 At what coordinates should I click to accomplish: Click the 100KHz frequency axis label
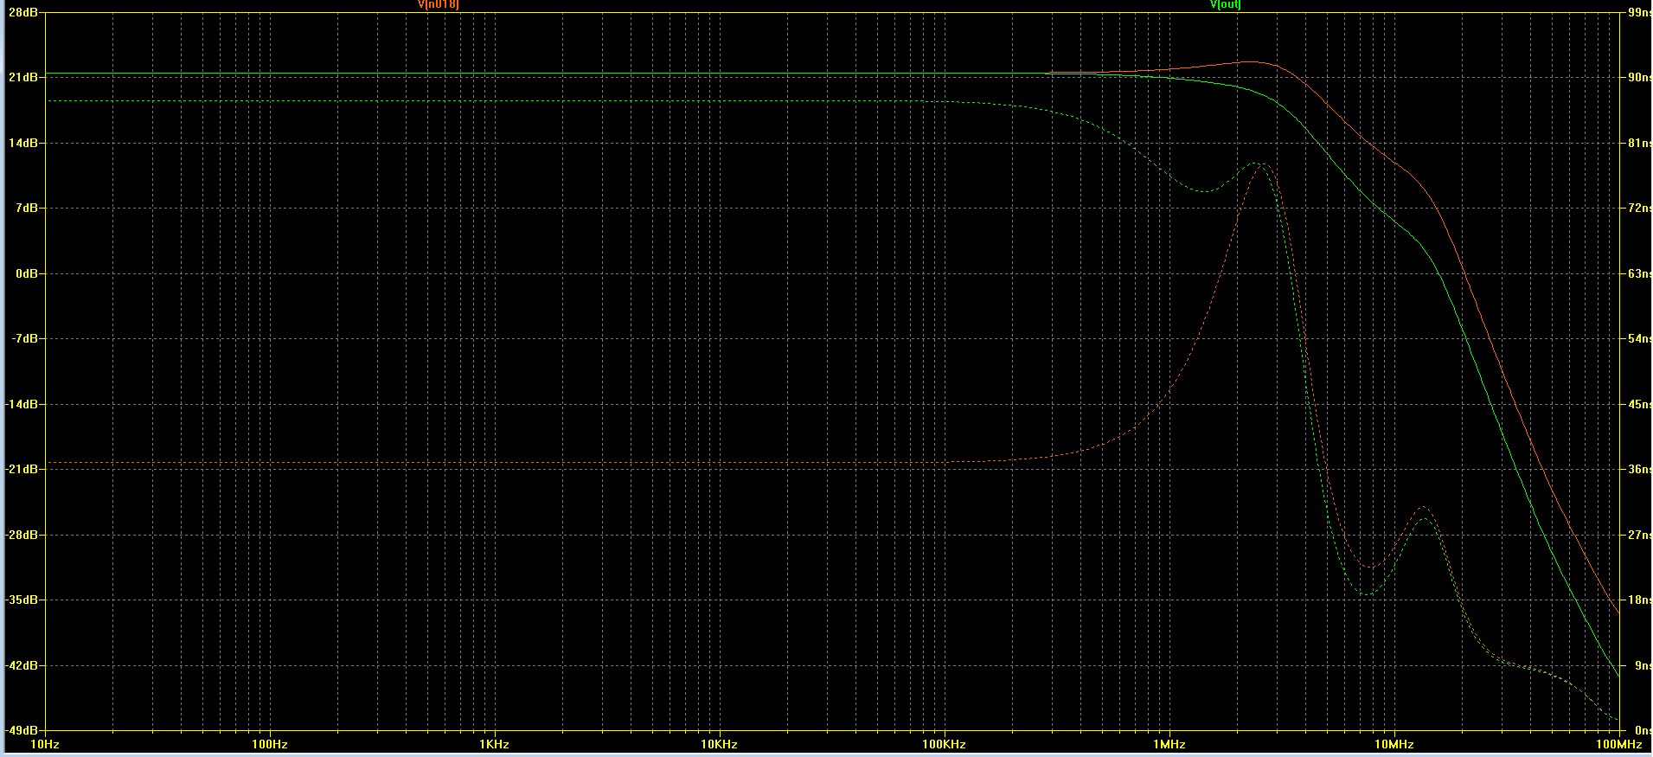pyautogui.click(x=945, y=744)
